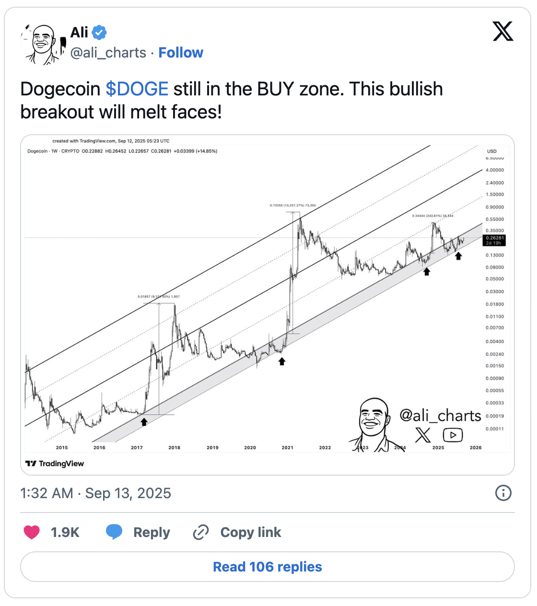The width and height of the screenshot is (537, 606).
Task: Open the tweet info circle icon
Action: point(503,493)
